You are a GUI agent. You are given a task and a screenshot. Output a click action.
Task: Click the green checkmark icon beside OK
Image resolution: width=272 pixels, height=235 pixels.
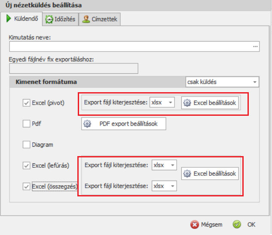tap(237, 224)
